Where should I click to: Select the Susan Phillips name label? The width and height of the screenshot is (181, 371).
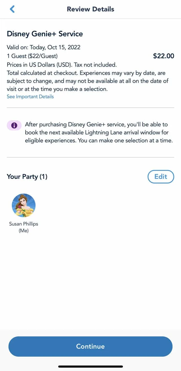pos(24,224)
